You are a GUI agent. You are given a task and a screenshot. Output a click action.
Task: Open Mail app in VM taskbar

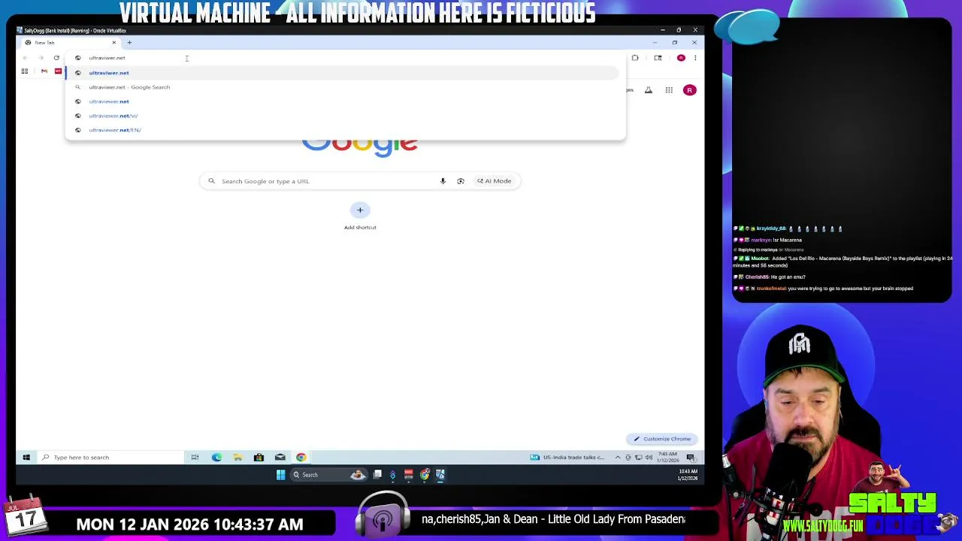pyautogui.click(x=280, y=457)
